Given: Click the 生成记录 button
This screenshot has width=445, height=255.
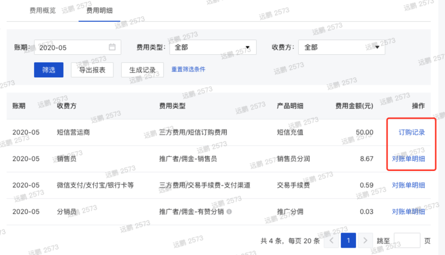Looking at the screenshot, I should point(142,70).
